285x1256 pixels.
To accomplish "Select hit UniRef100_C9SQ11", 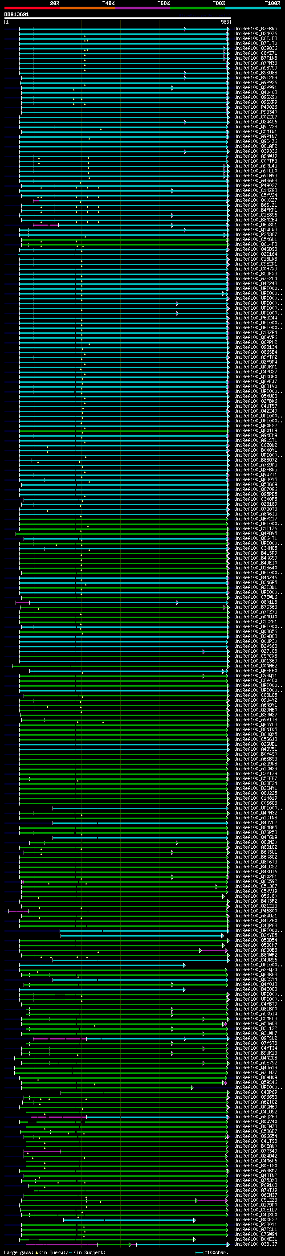I will (256, 675).
